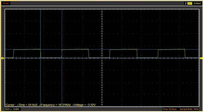
Task: Click the ΔVoltage = -3.52V cursor readout
Action: point(84,105)
